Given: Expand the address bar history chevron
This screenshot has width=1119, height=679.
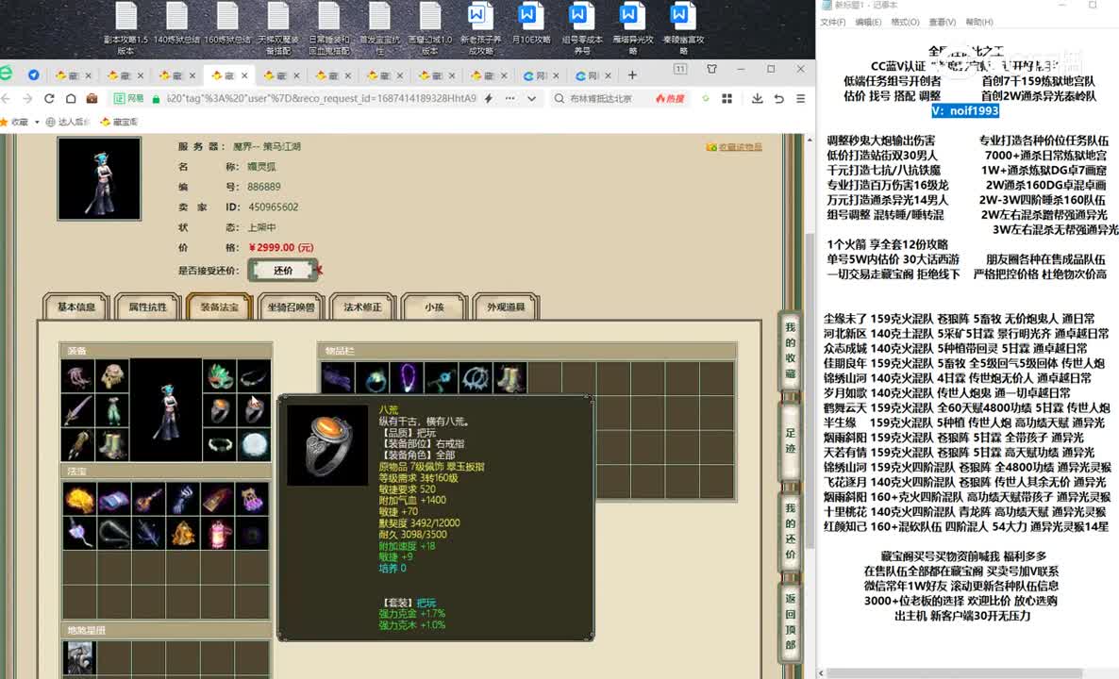Looking at the screenshot, I should point(532,98).
